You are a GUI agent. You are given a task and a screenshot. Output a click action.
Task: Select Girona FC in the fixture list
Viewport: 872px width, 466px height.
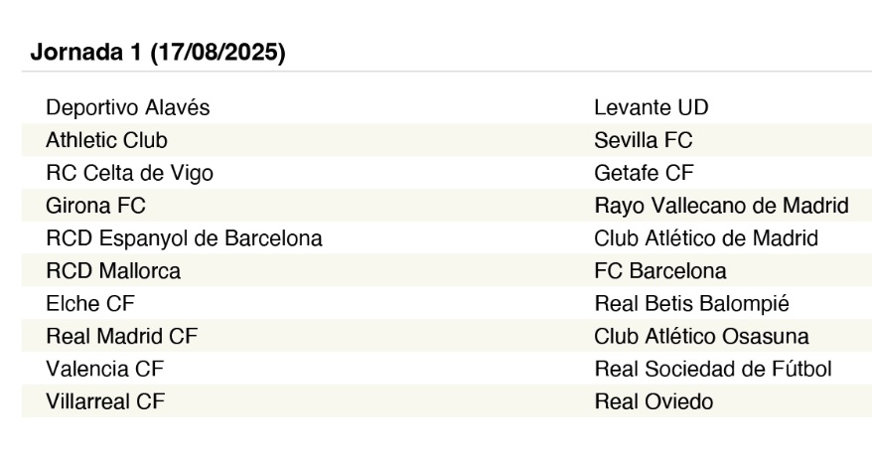[95, 206]
